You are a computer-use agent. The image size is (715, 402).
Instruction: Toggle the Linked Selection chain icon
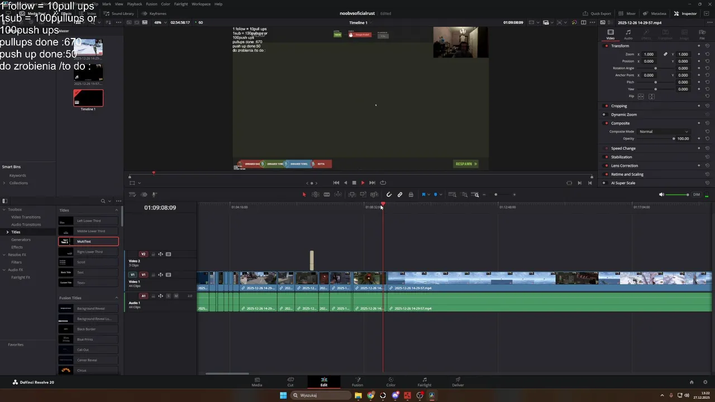click(400, 194)
